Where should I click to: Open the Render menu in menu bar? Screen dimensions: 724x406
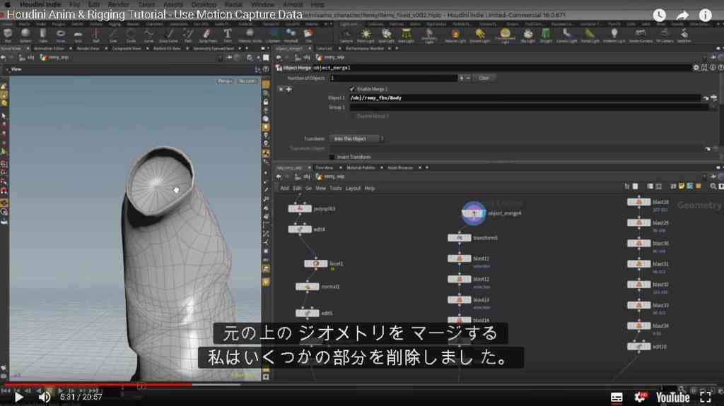[119, 4]
